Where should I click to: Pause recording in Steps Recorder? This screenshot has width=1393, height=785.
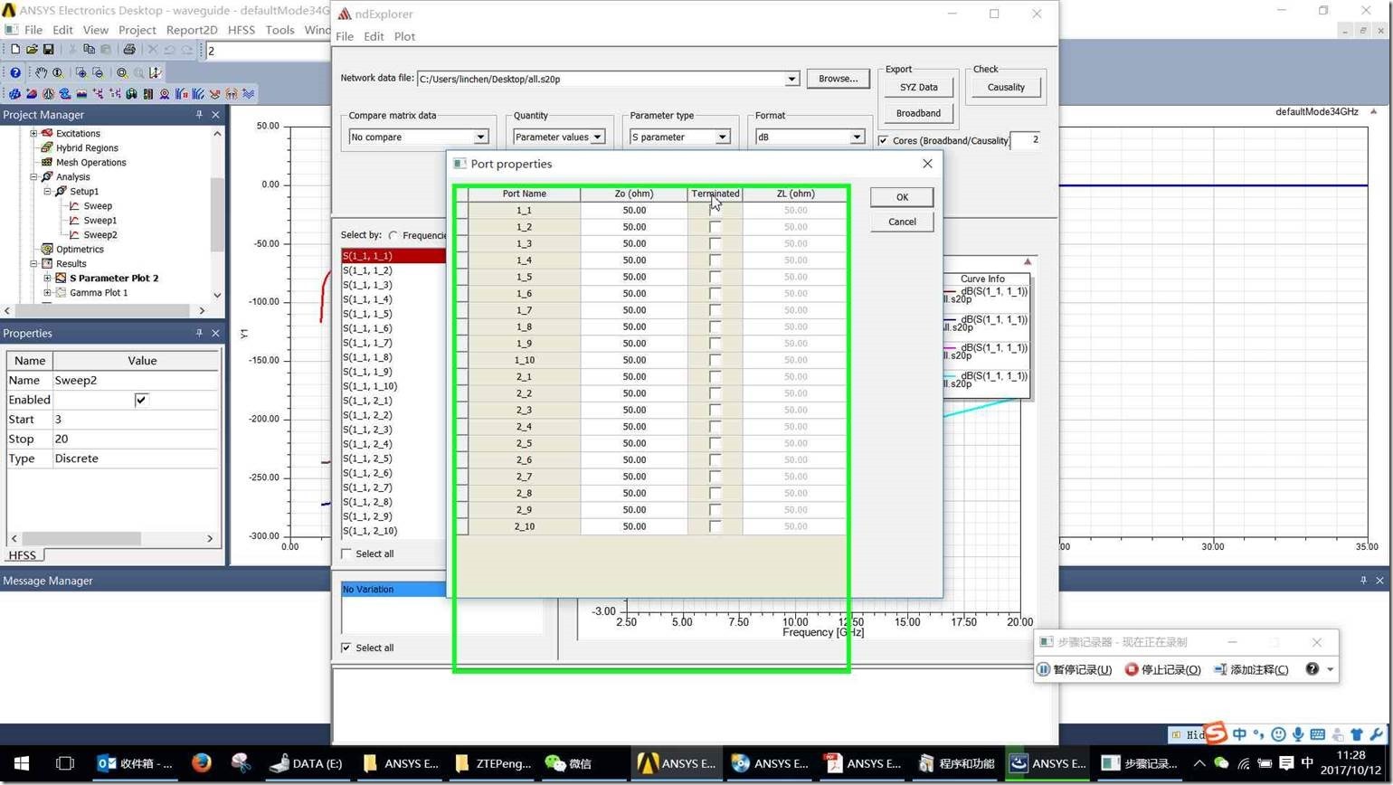click(x=1075, y=669)
